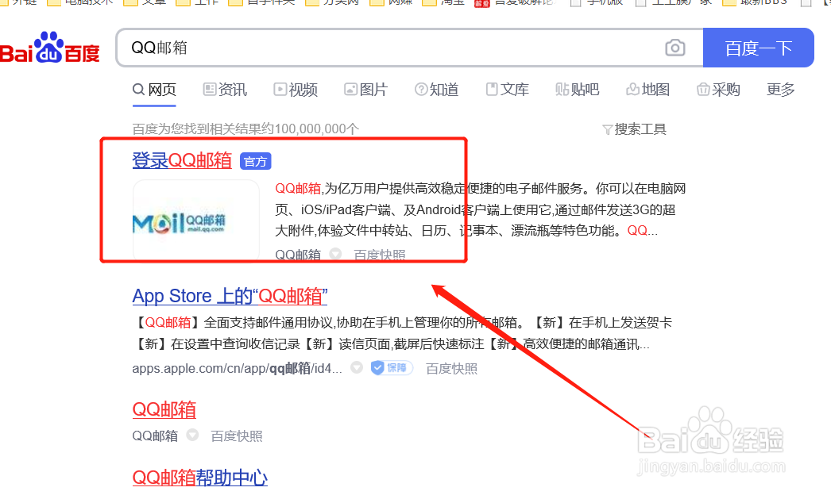Viewport: 831px width, 495px height.
Task: Expand arrow beside first QQ邮箱 source
Action: click(335, 254)
